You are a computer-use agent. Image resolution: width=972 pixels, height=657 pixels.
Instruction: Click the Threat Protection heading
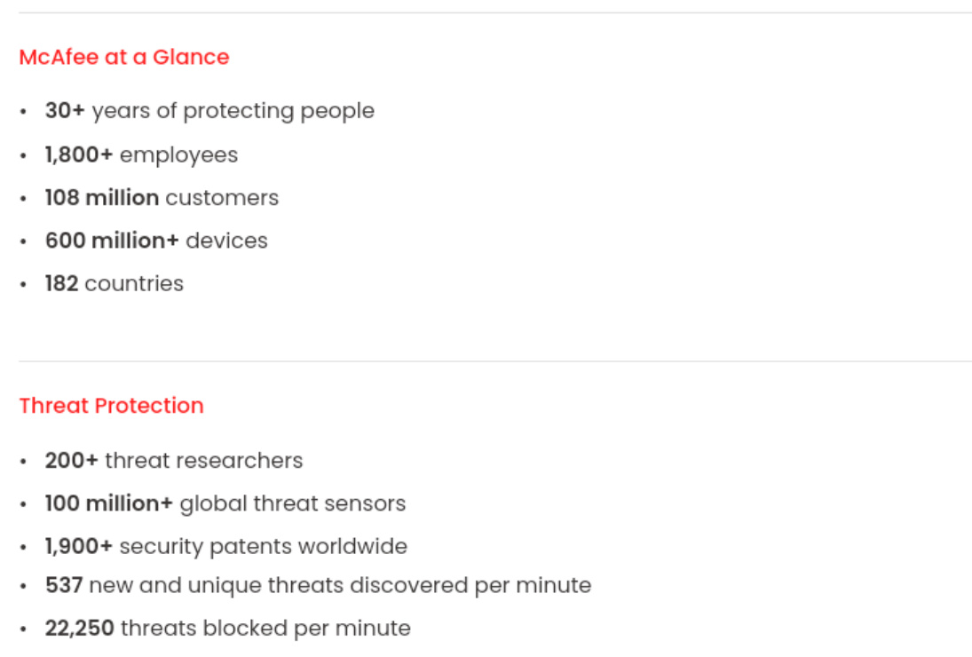coord(111,406)
